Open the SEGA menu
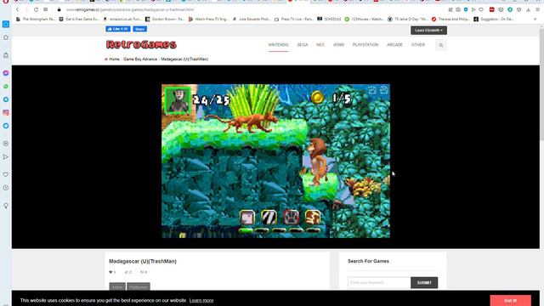 click(x=303, y=45)
